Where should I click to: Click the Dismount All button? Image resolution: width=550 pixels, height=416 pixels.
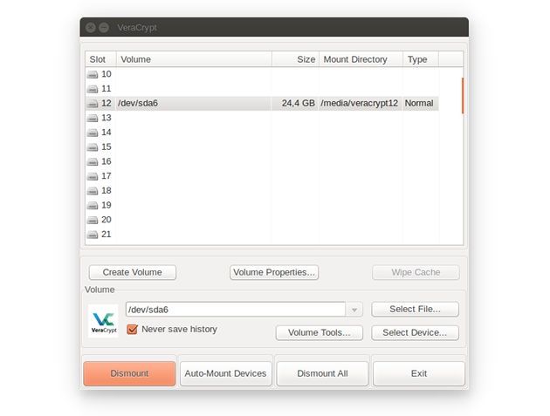[323, 373]
